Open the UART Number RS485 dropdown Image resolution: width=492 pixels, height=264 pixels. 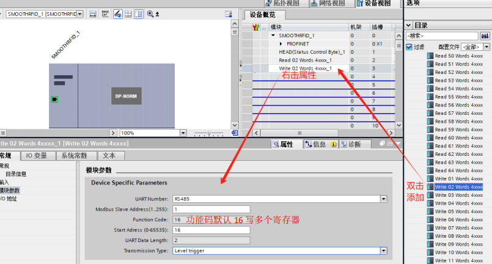pos(383,199)
